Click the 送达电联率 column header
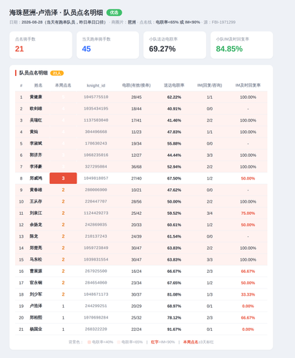This screenshot has height=358, width=295. point(174,85)
